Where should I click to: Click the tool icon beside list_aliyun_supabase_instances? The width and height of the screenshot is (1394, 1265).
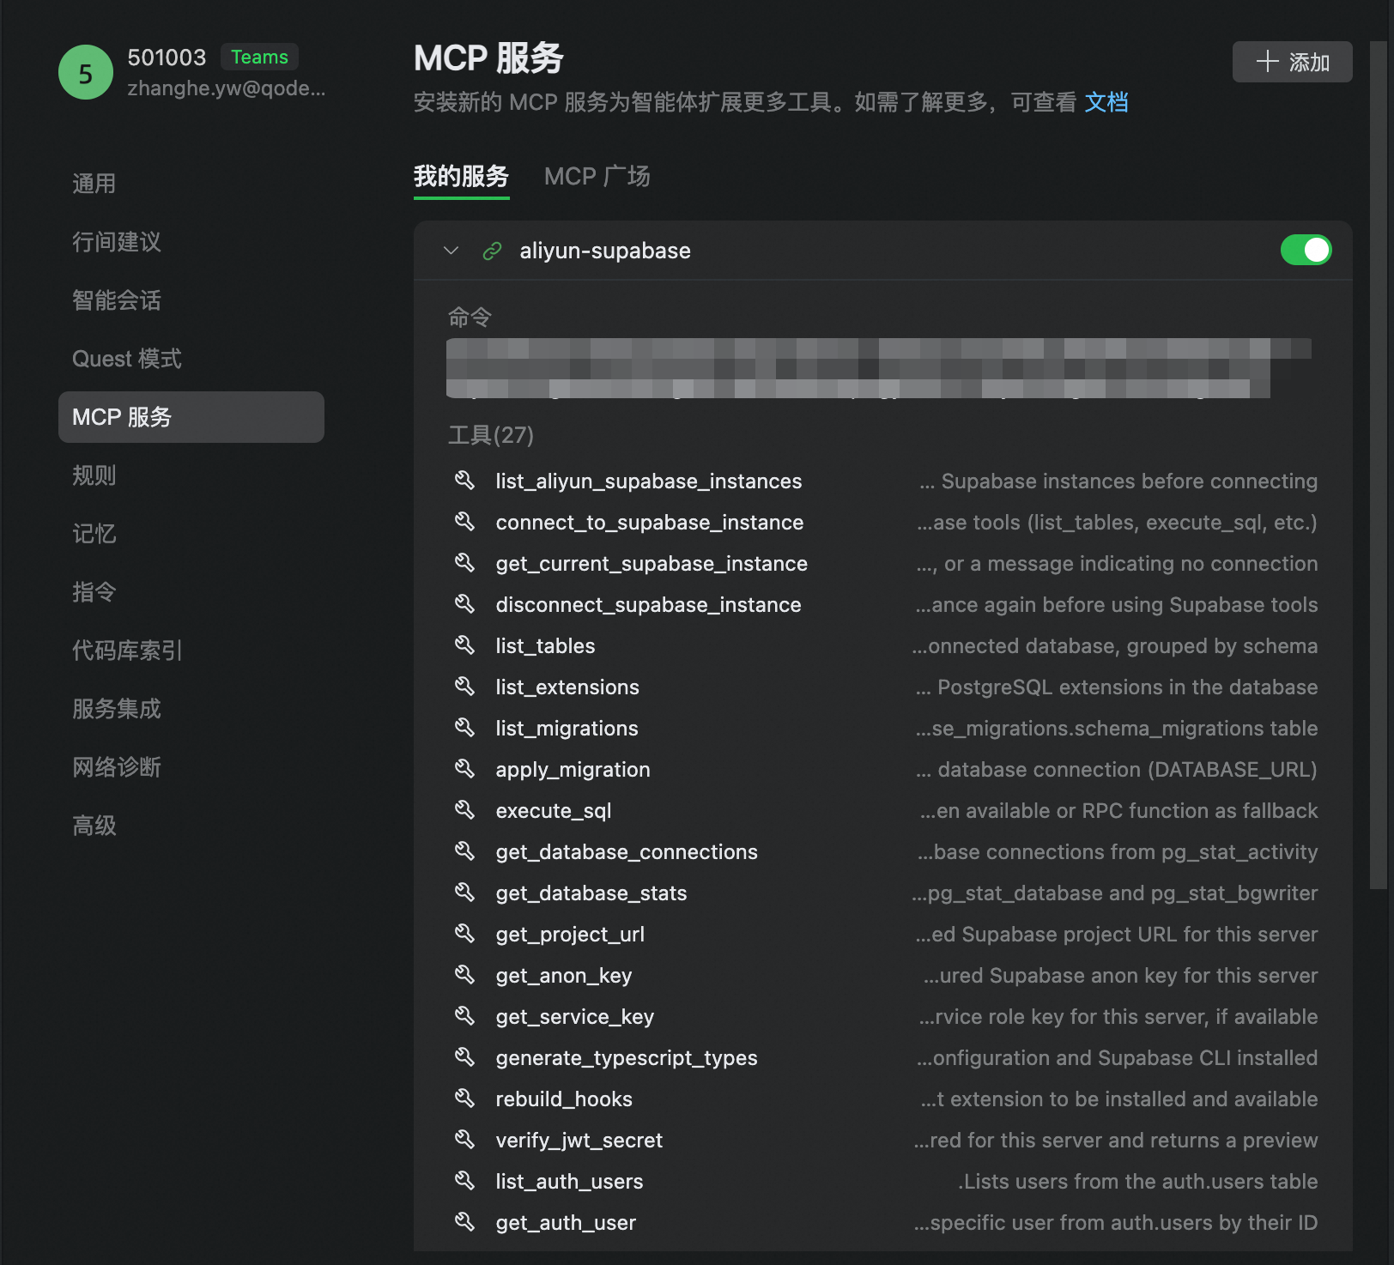464,480
